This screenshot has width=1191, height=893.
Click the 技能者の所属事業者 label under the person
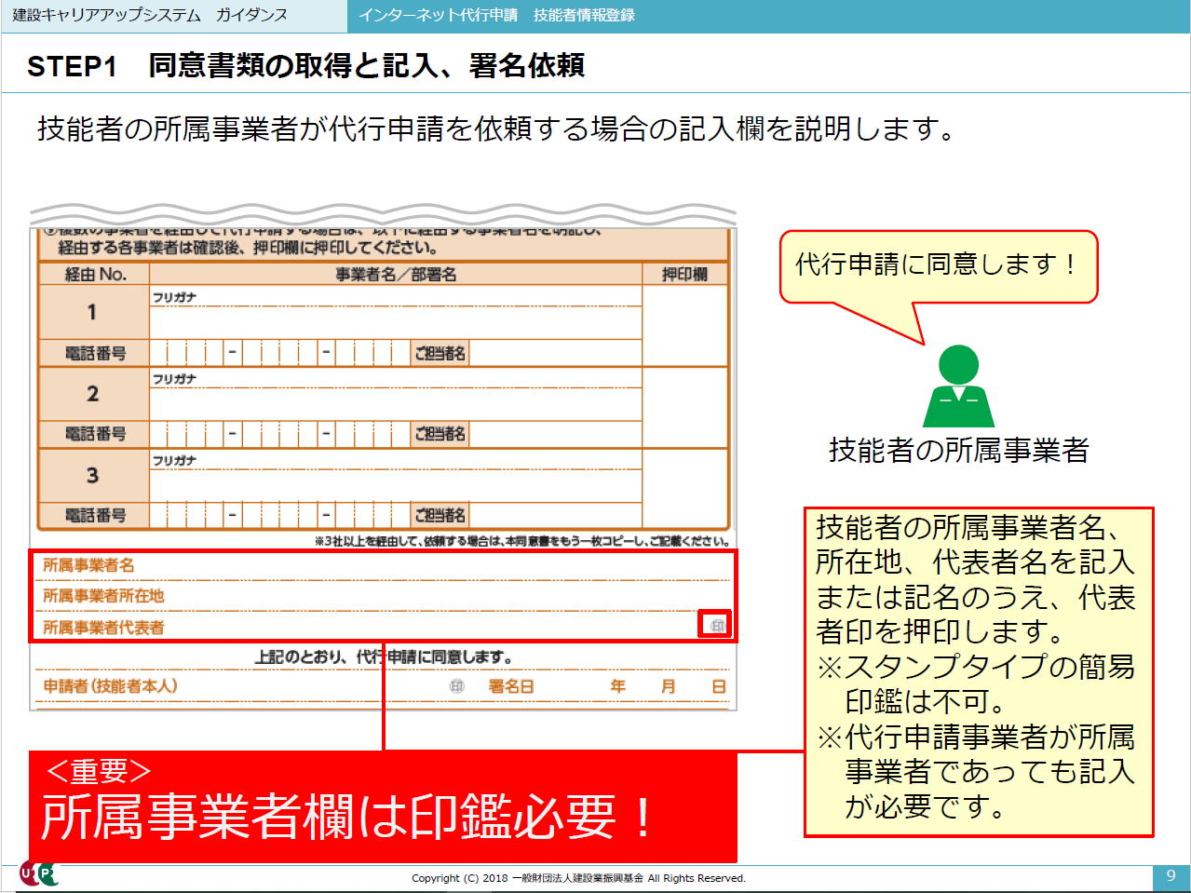pyautogui.click(x=958, y=451)
